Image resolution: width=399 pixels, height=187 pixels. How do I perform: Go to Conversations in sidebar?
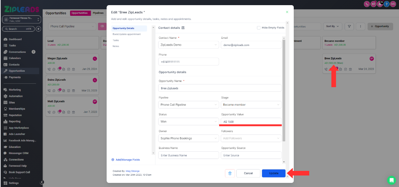coord(17,52)
